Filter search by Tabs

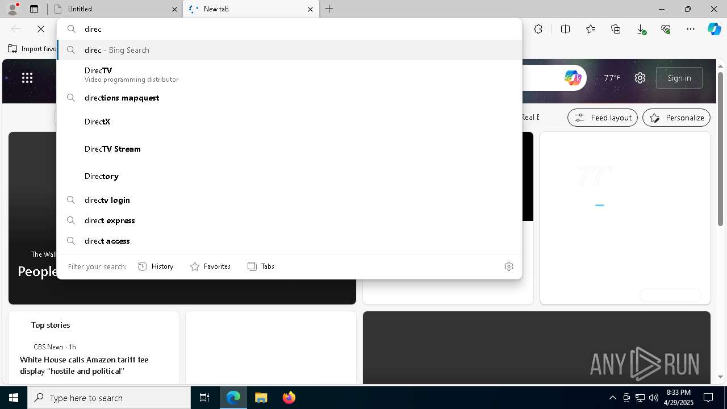pyautogui.click(x=261, y=266)
